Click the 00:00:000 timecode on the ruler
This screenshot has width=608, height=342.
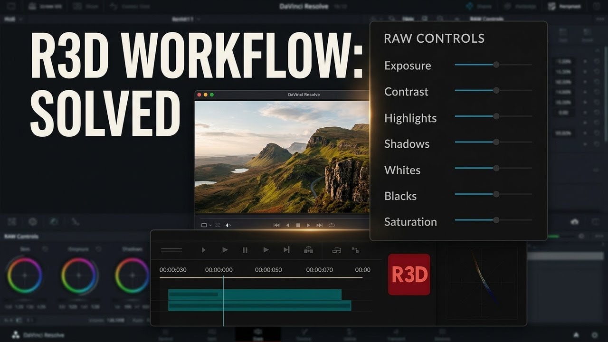point(219,270)
